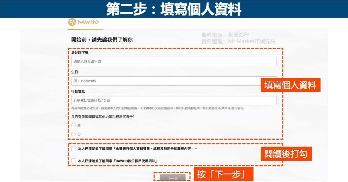Open the DAWHO數位帳戶使用須知 link text
The height and width of the screenshot is (182, 348).
click(x=136, y=161)
